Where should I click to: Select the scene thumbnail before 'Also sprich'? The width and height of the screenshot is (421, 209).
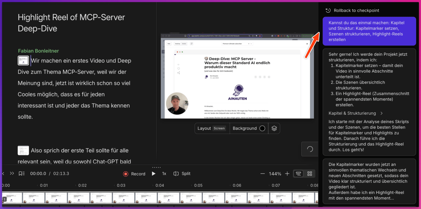(x=23, y=150)
